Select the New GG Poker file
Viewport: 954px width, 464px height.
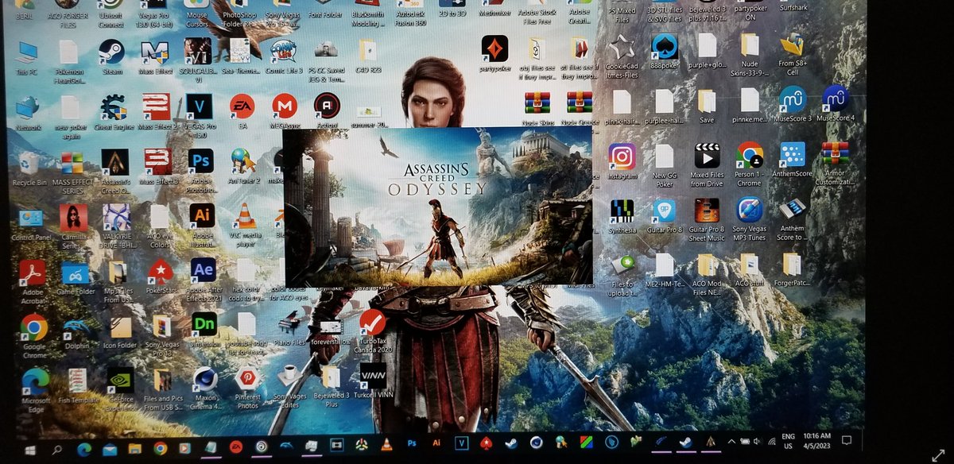pyautogui.click(x=664, y=164)
